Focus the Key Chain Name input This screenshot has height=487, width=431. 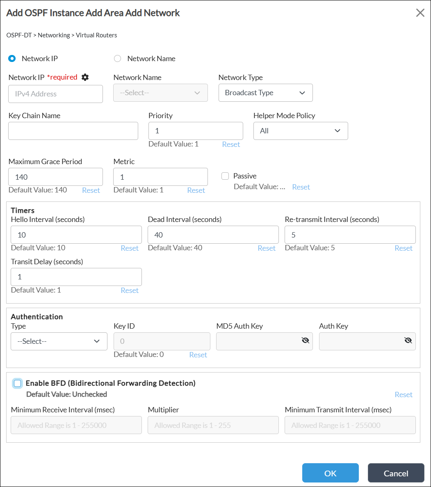click(73, 131)
